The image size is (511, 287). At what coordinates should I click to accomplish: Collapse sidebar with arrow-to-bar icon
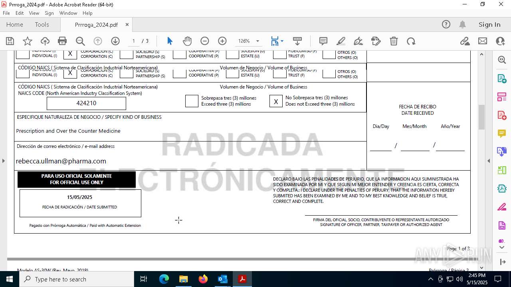pos(502,262)
